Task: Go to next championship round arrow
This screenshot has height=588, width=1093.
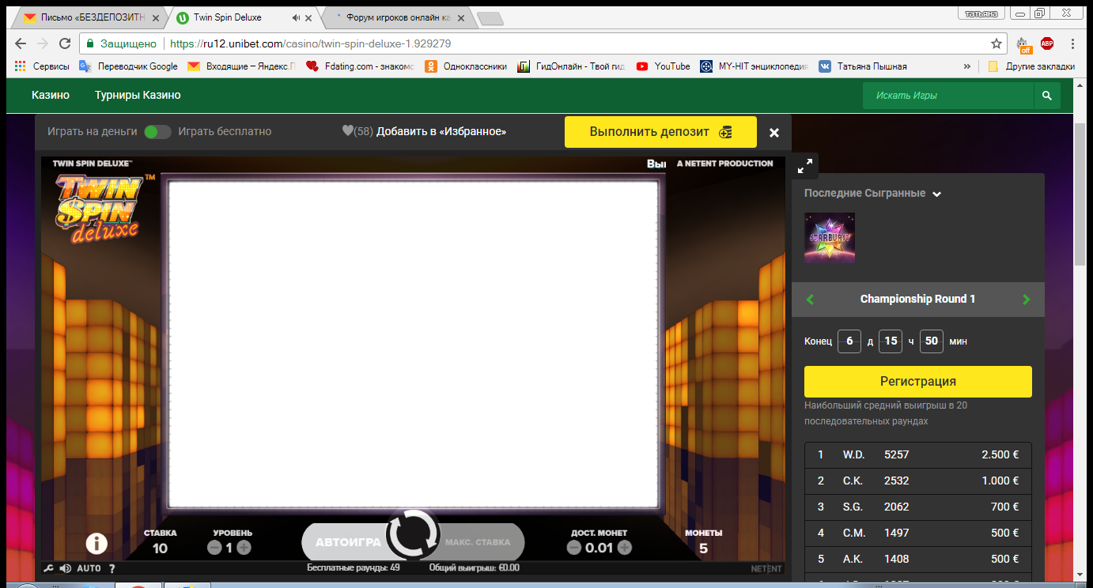Action: point(1027,300)
